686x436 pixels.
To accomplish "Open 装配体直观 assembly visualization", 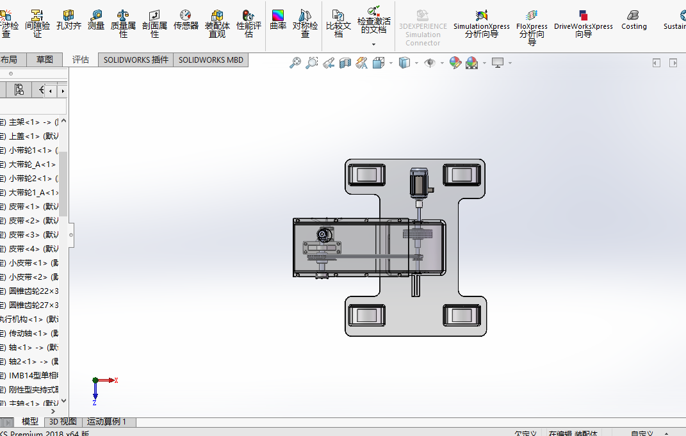I will click(x=217, y=24).
